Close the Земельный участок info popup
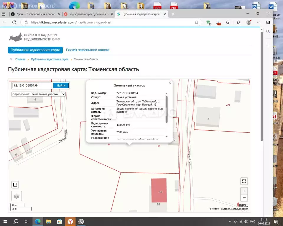The width and height of the screenshot is (283, 226). 170,83
